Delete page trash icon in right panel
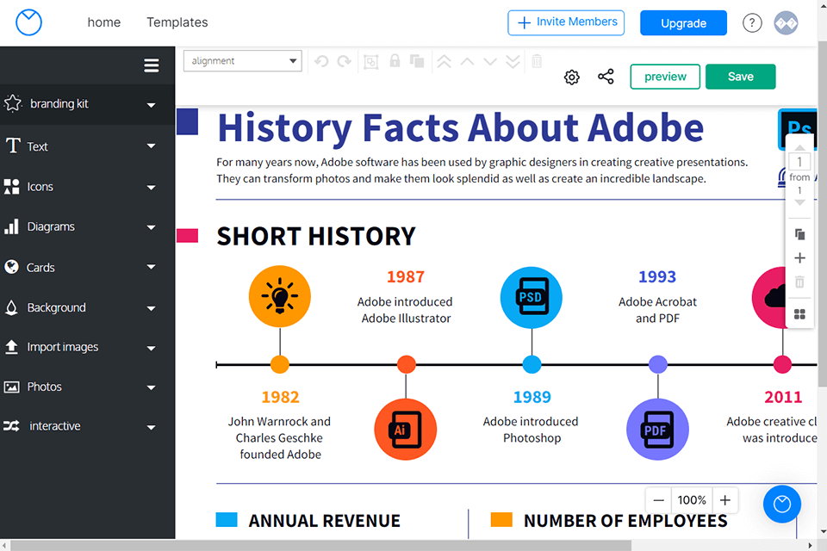The image size is (827, 551). pos(799,282)
